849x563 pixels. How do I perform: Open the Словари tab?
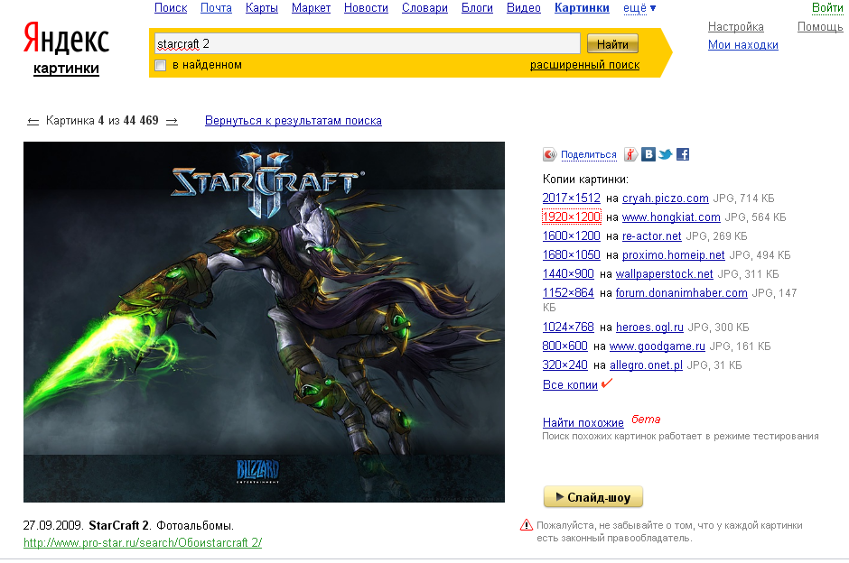pos(424,8)
